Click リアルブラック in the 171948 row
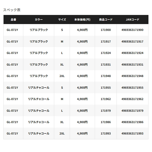 coord(39,76)
